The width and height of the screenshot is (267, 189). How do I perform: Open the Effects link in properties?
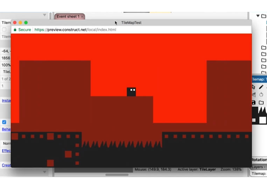(6, 151)
